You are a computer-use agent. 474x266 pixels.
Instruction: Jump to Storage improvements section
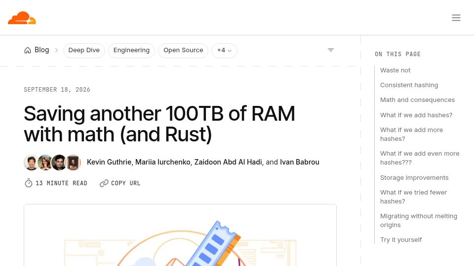(x=414, y=178)
